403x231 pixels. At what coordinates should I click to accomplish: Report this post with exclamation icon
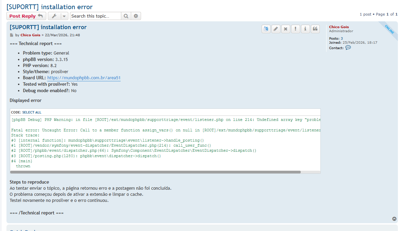tap(296, 29)
